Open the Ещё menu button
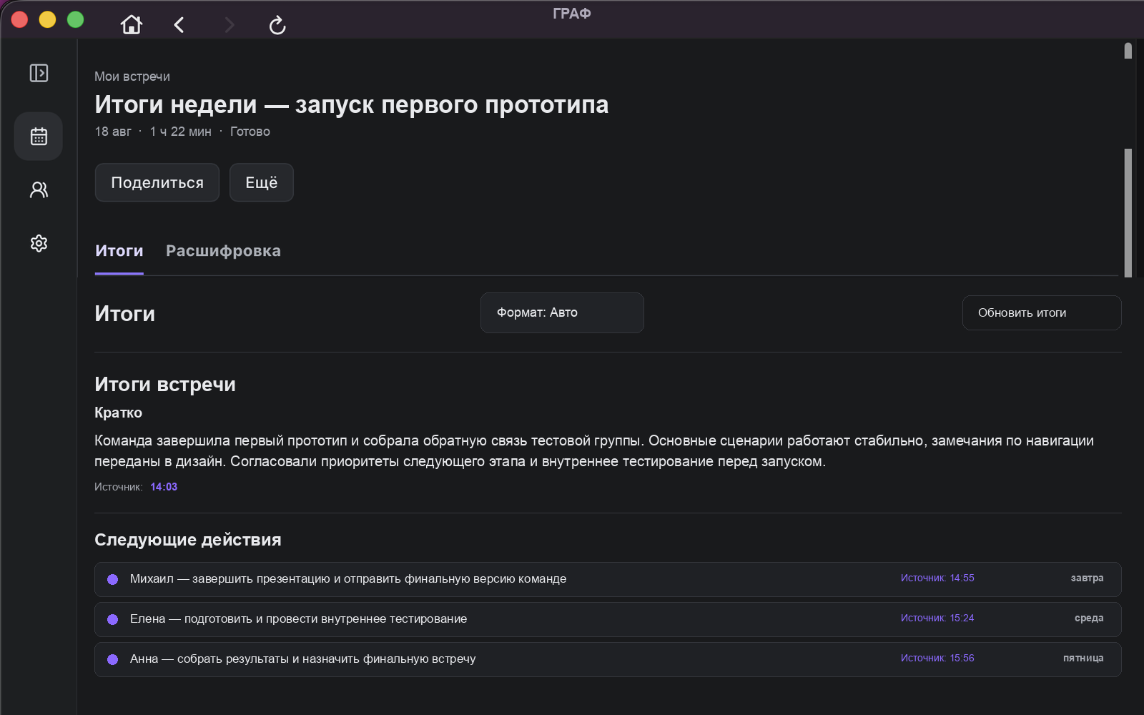1144x715 pixels. [262, 182]
